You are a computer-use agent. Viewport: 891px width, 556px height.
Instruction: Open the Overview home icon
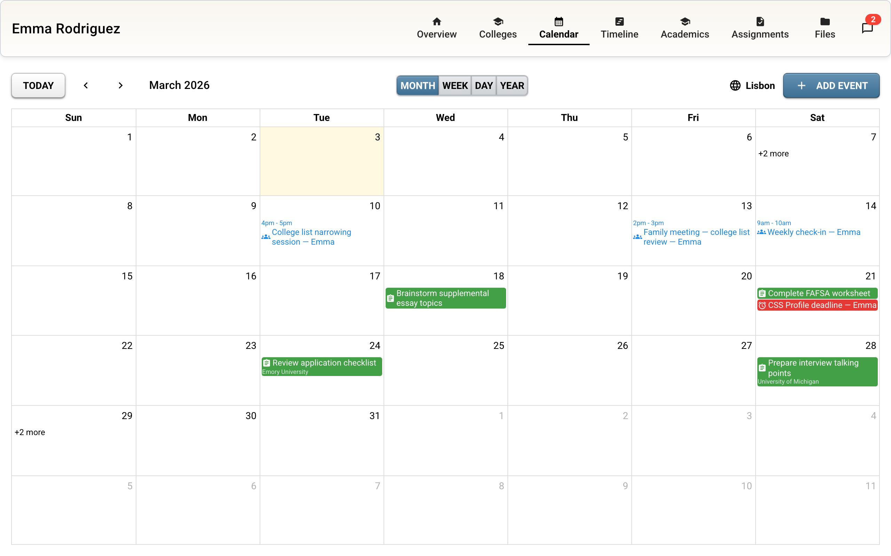(436, 22)
